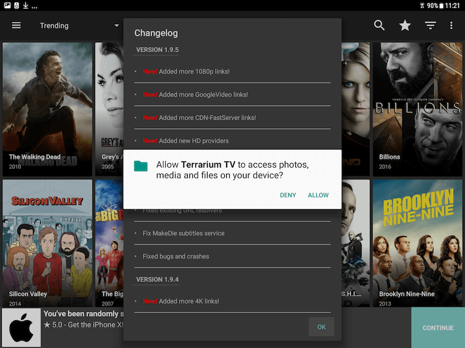This screenshot has width=465, height=348.
Task: Click the VERSION 1.9.5 heading
Action: pos(157,50)
